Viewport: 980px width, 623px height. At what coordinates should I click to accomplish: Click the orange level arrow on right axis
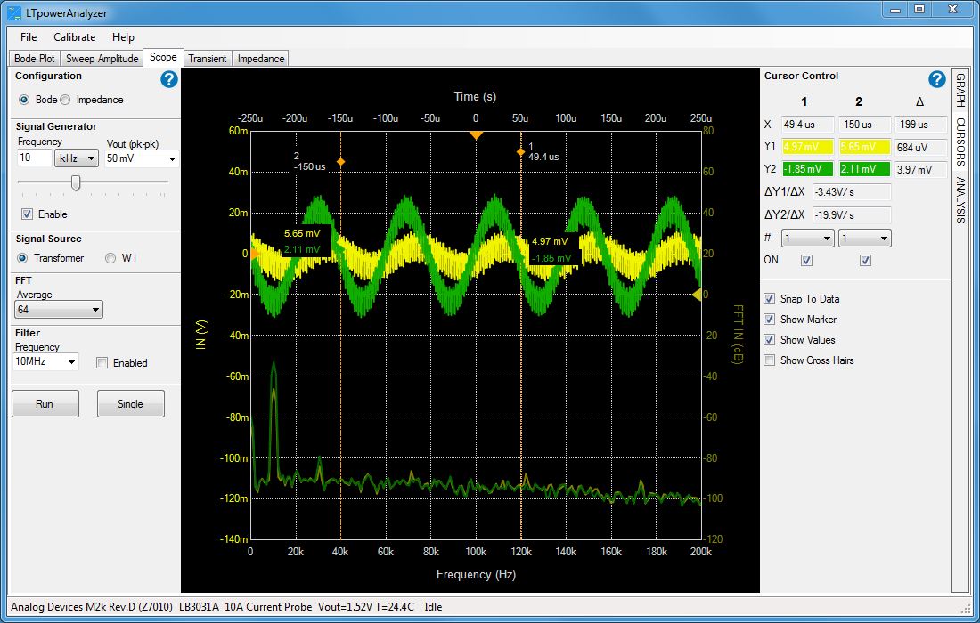point(697,294)
